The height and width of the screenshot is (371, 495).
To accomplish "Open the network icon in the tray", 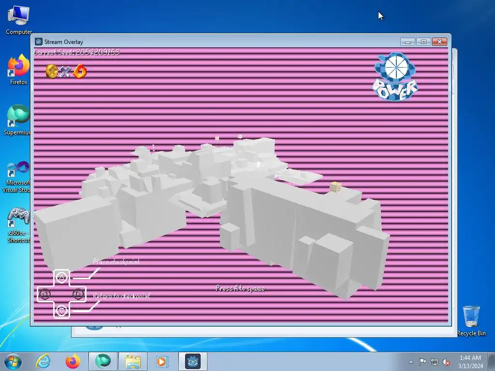I will (435, 362).
